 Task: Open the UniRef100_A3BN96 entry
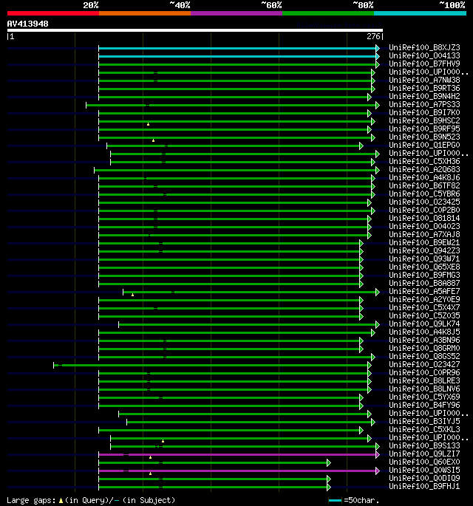(x=424, y=340)
